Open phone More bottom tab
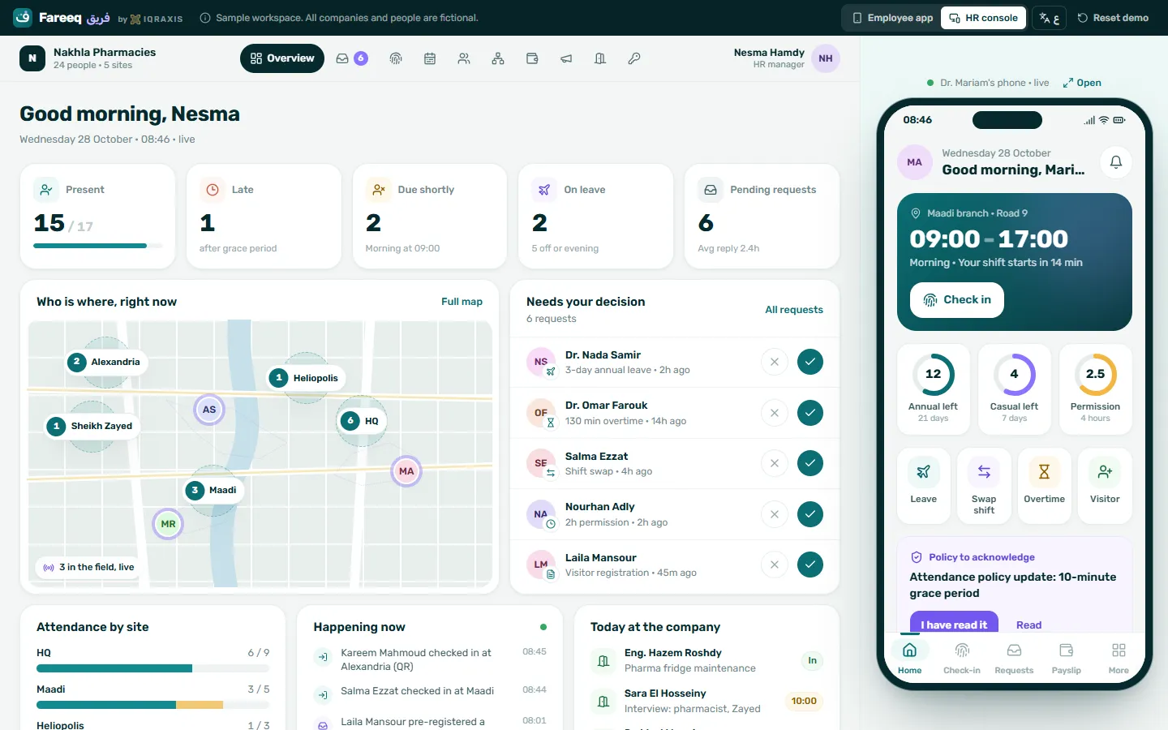1168x730 pixels. 1119,658
